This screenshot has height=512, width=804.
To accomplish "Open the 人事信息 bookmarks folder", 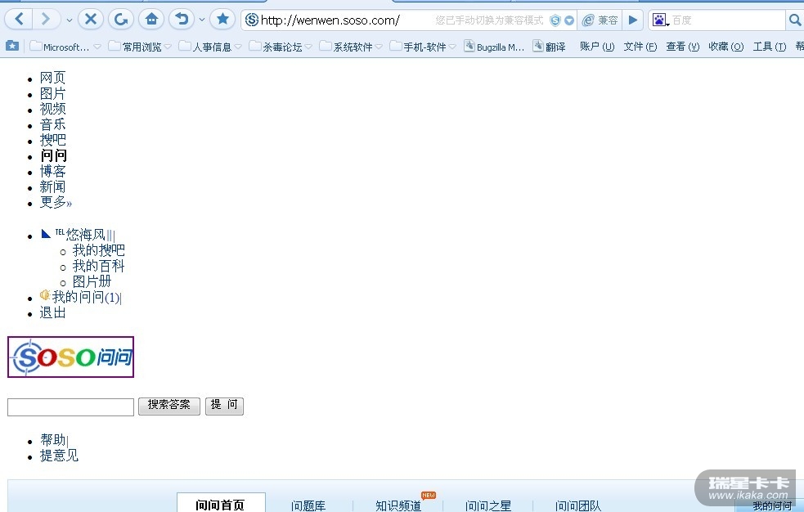I will coord(209,47).
